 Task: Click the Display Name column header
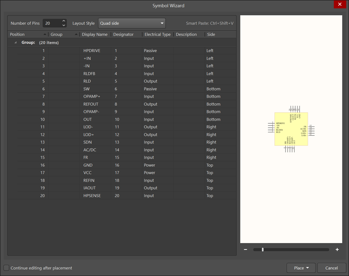95,34
